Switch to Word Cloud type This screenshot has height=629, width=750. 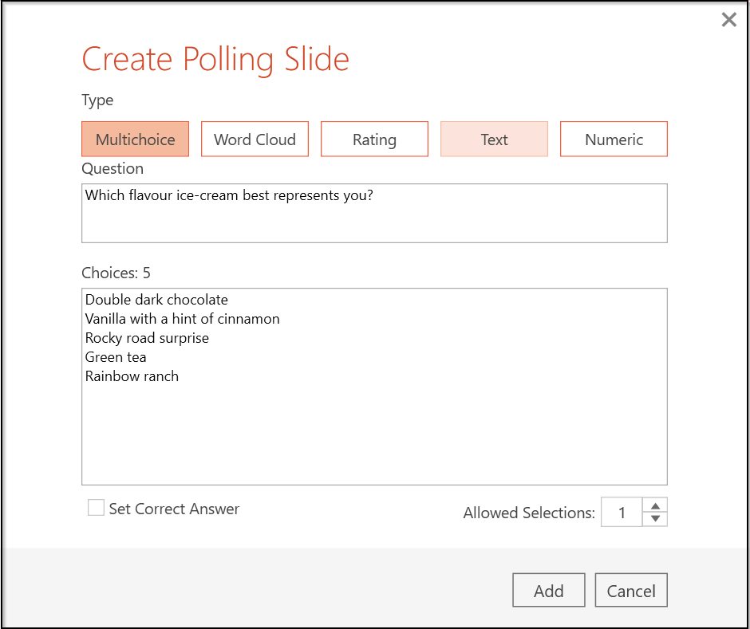[x=255, y=140]
